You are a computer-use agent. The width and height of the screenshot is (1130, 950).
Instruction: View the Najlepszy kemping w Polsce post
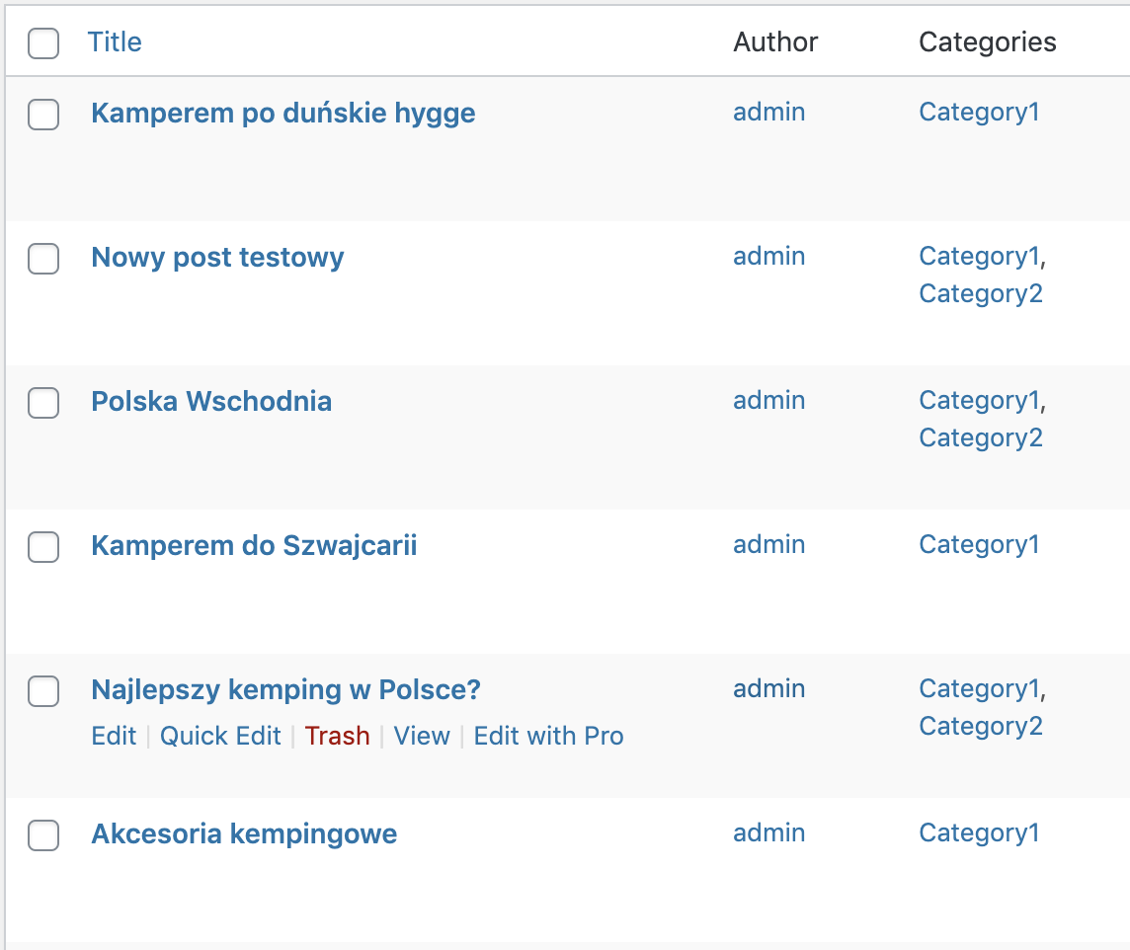click(422, 736)
